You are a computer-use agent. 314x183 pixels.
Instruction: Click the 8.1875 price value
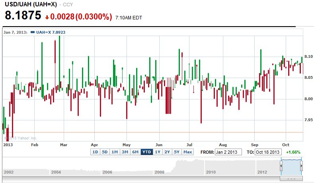click(23, 15)
